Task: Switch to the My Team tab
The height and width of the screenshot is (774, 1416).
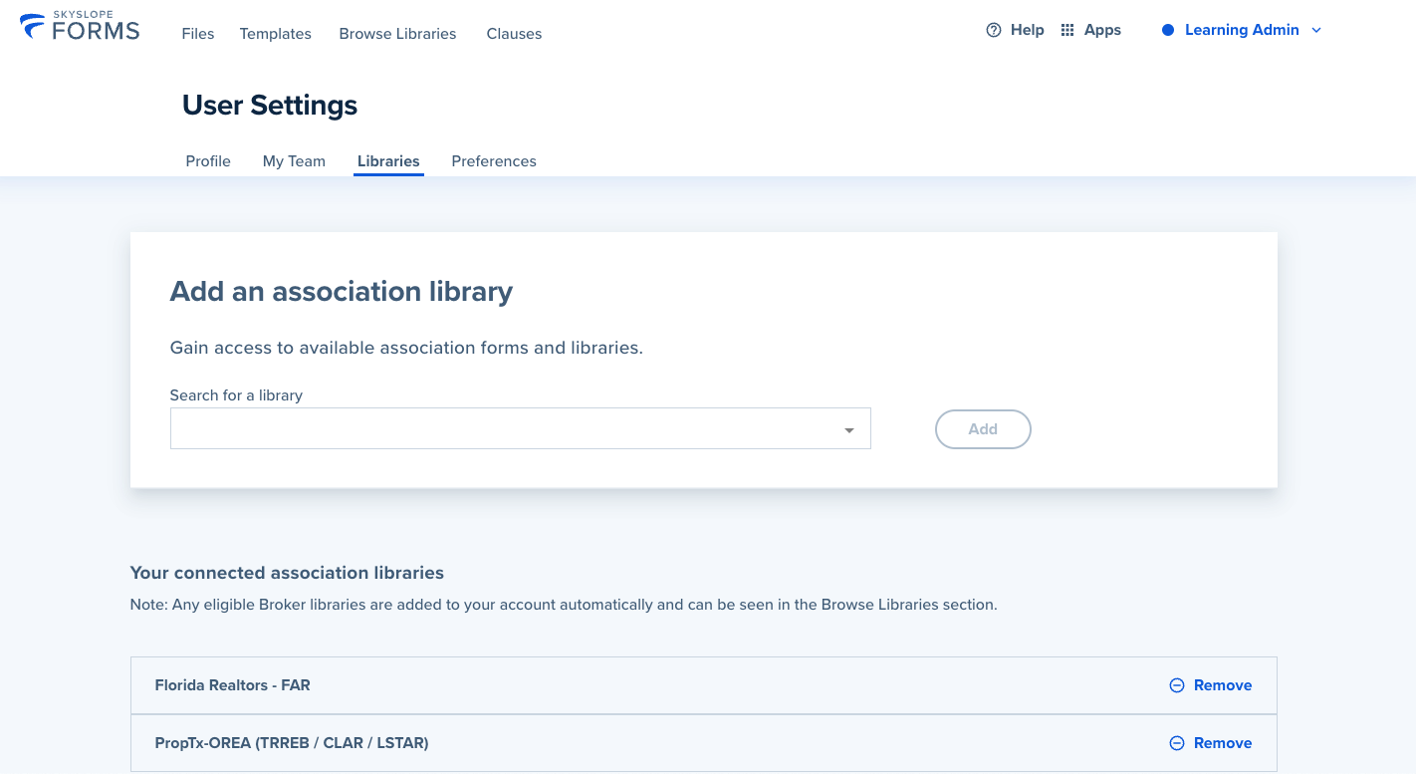Action: click(x=294, y=161)
